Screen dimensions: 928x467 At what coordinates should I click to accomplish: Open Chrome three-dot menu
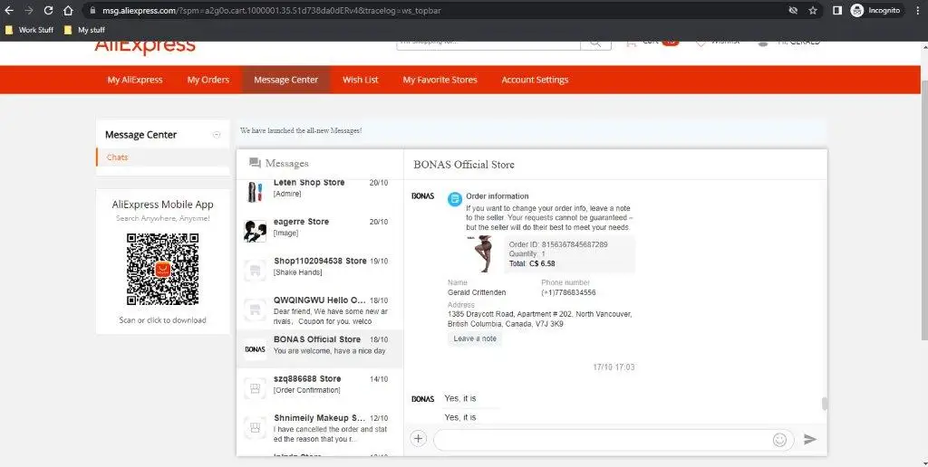click(916, 11)
